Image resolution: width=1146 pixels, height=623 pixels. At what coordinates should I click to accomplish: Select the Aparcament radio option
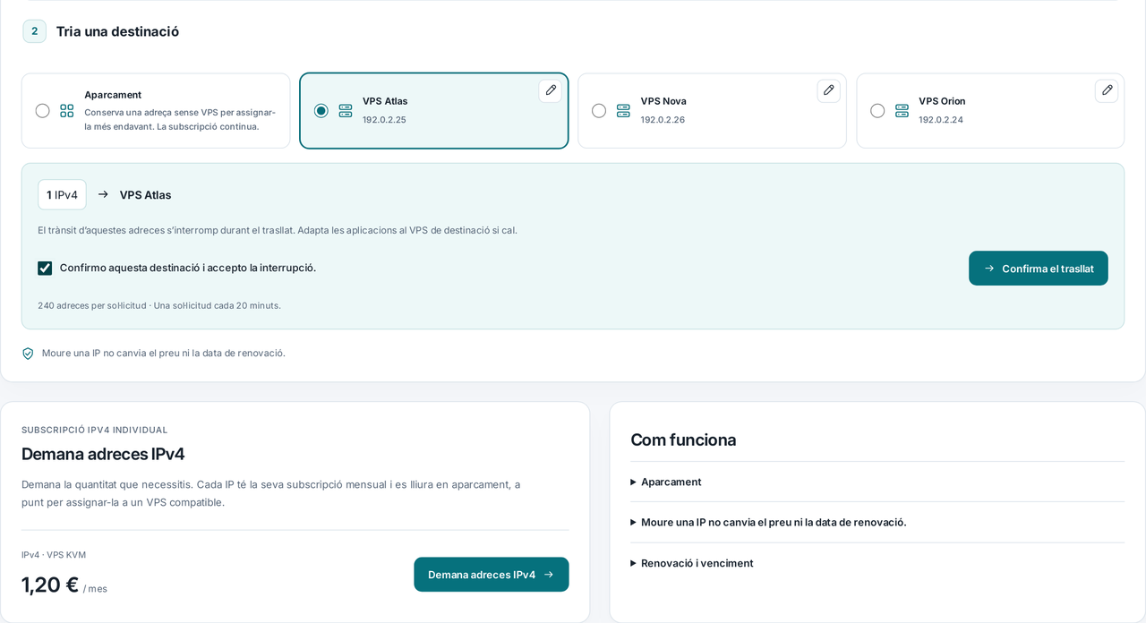pyautogui.click(x=43, y=111)
